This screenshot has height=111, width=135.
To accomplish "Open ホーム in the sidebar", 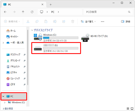I will pos(11,31).
